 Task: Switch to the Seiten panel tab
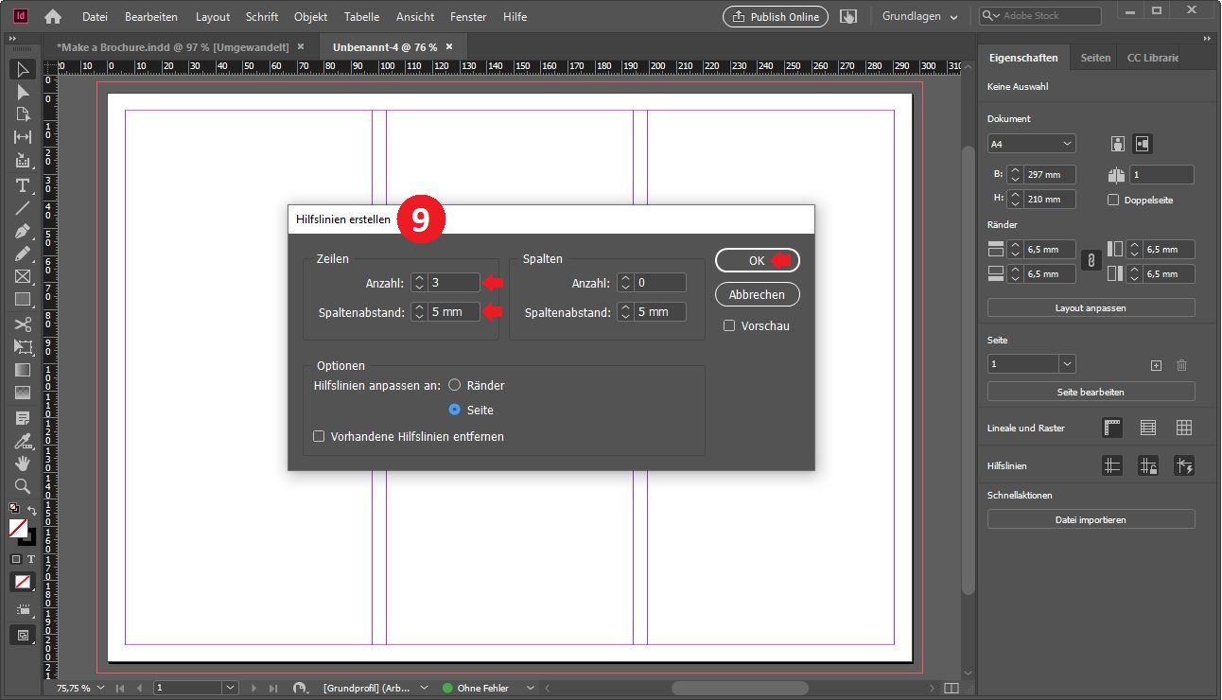[x=1095, y=58]
